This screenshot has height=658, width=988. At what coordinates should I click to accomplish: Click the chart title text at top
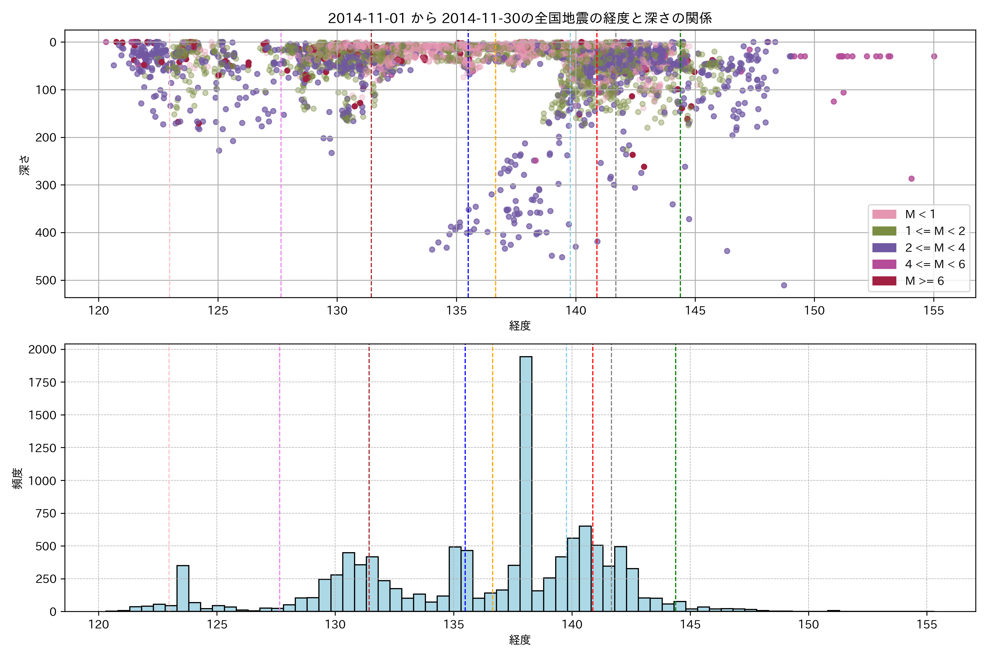tap(520, 18)
